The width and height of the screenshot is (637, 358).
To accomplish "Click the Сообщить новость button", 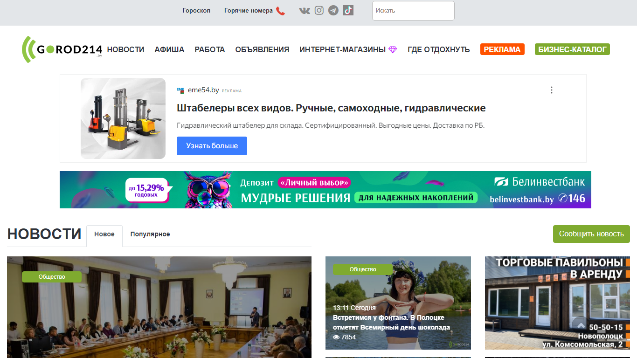I will coord(591,234).
